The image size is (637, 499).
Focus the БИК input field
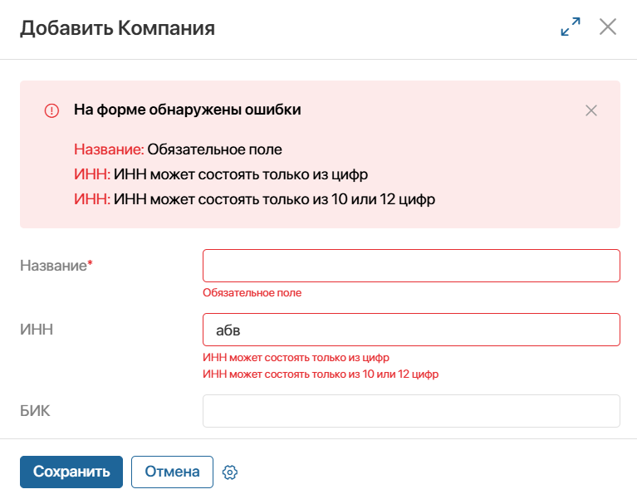tap(411, 411)
